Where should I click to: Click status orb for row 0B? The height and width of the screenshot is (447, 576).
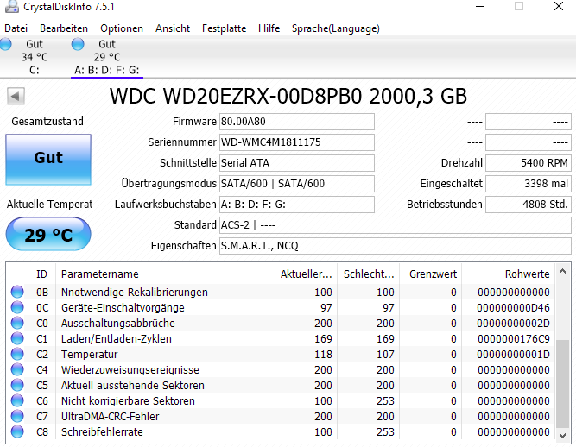tap(17, 292)
